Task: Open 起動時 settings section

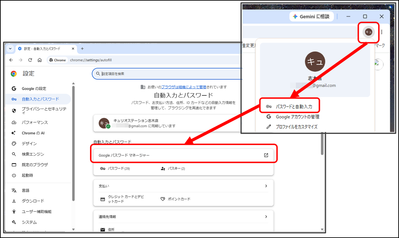Action: tap(27, 175)
